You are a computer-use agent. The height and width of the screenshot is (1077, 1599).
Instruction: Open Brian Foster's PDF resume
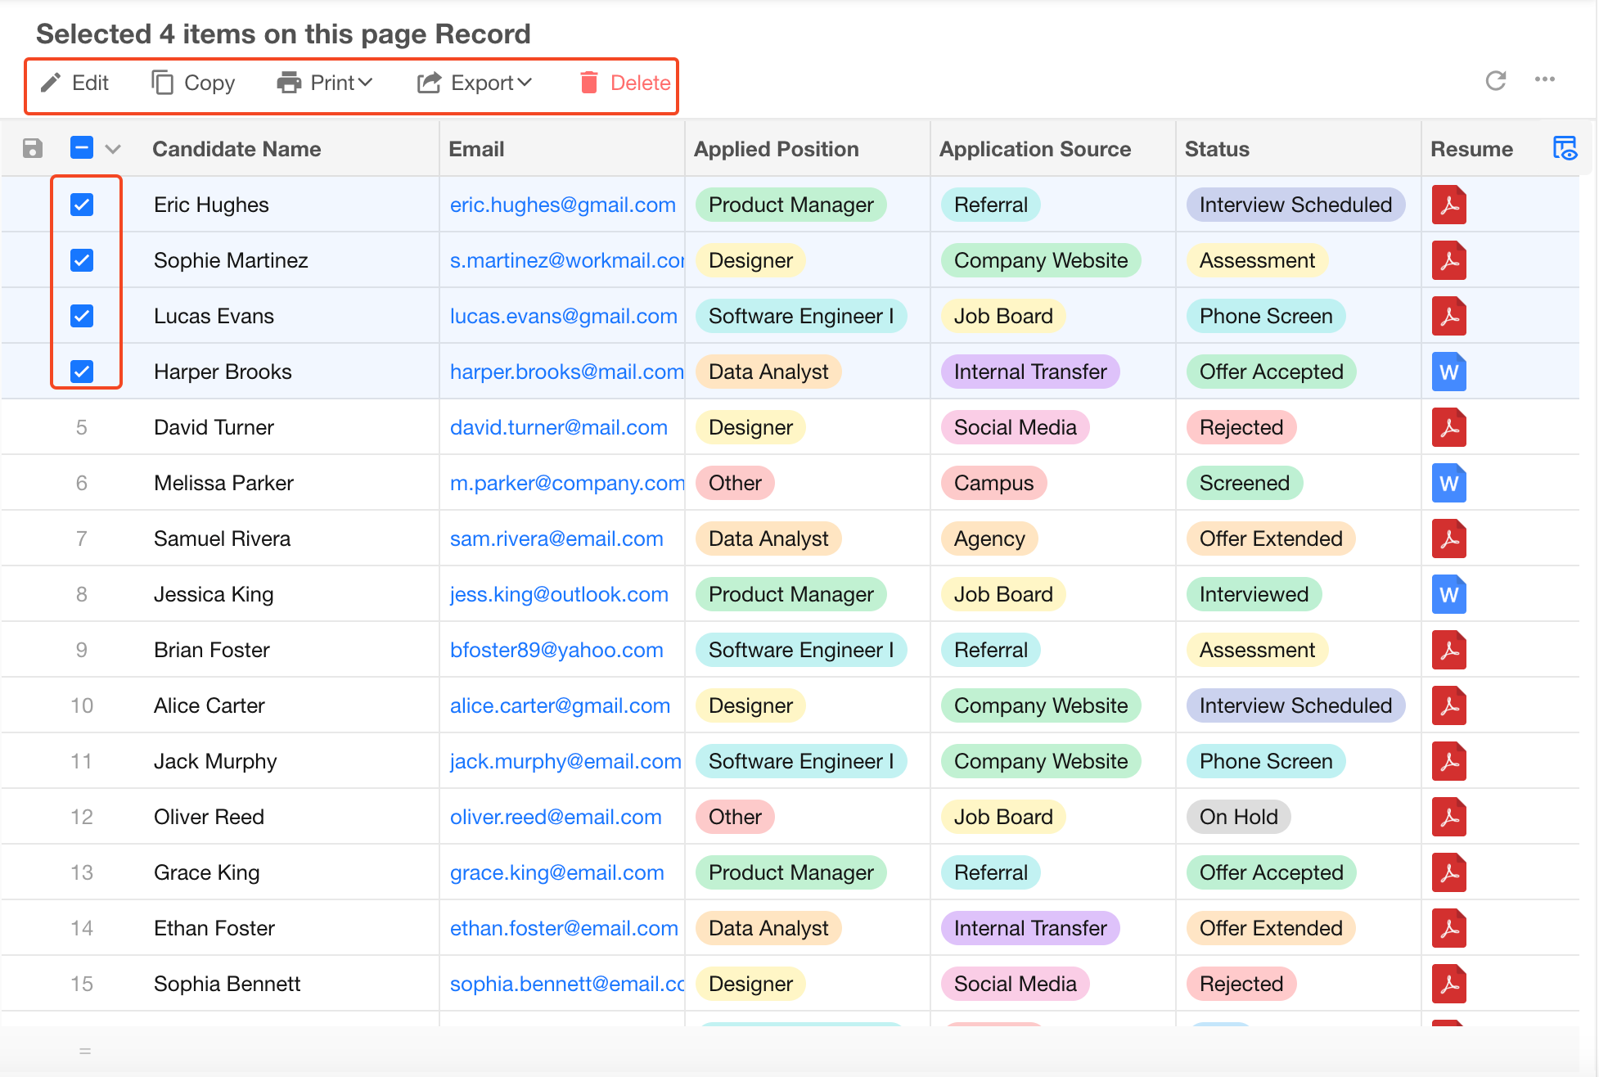click(x=1448, y=650)
